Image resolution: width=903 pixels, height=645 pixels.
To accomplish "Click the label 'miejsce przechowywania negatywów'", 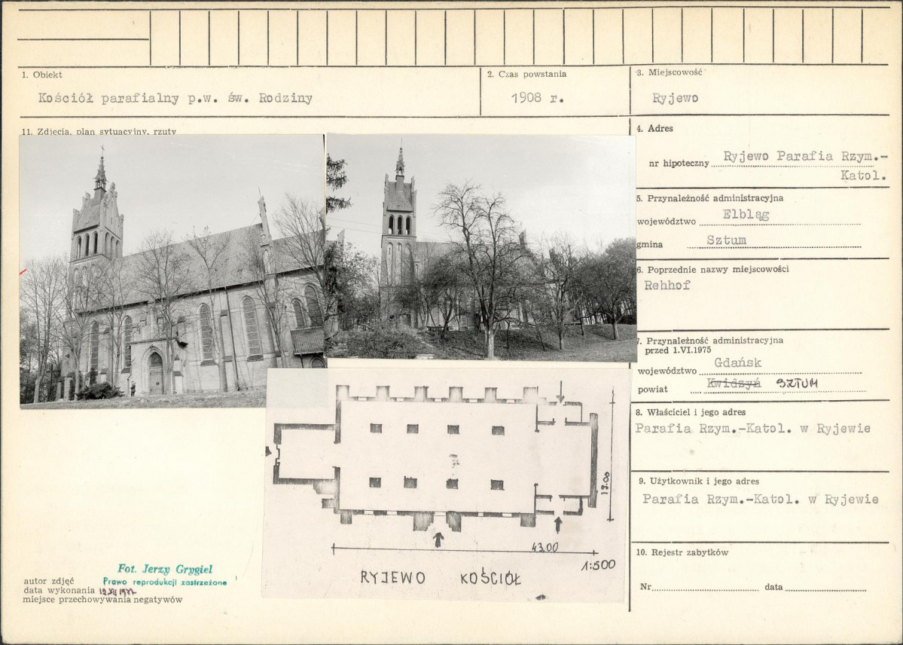I will [x=102, y=600].
